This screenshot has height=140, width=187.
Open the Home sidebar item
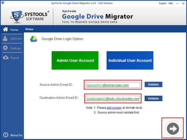(x=12, y=30)
